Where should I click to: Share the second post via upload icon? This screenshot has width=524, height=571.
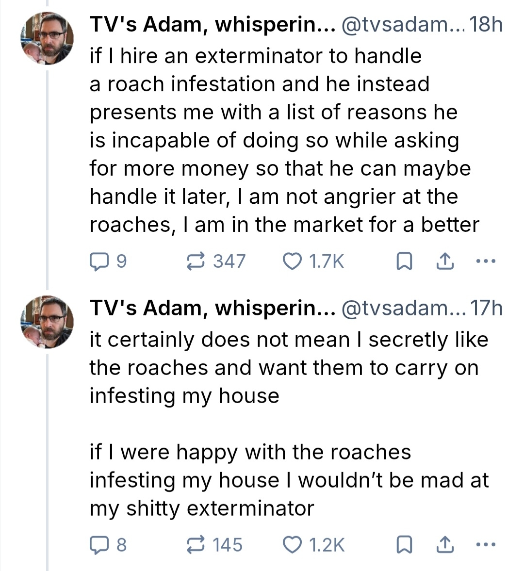point(444,545)
